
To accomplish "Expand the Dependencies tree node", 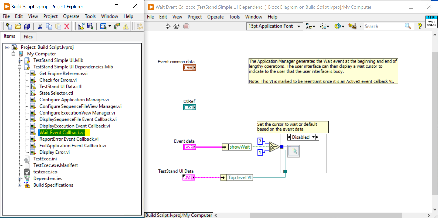I will tap(20, 179).
